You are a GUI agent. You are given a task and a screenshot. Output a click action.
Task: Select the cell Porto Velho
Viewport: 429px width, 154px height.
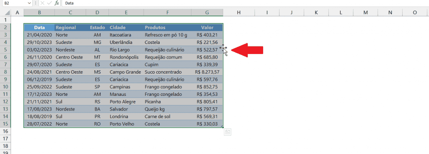click(126, 124)
